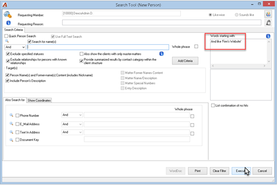Click the clipboard icon beside Requesting Reason field
This screenshot has width=277, height=185.
tap(268, 22)
